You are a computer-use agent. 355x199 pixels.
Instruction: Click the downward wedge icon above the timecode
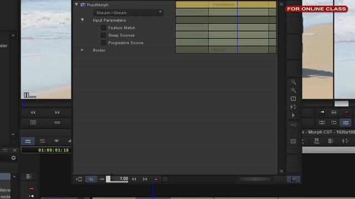click(x=57, y=141)
